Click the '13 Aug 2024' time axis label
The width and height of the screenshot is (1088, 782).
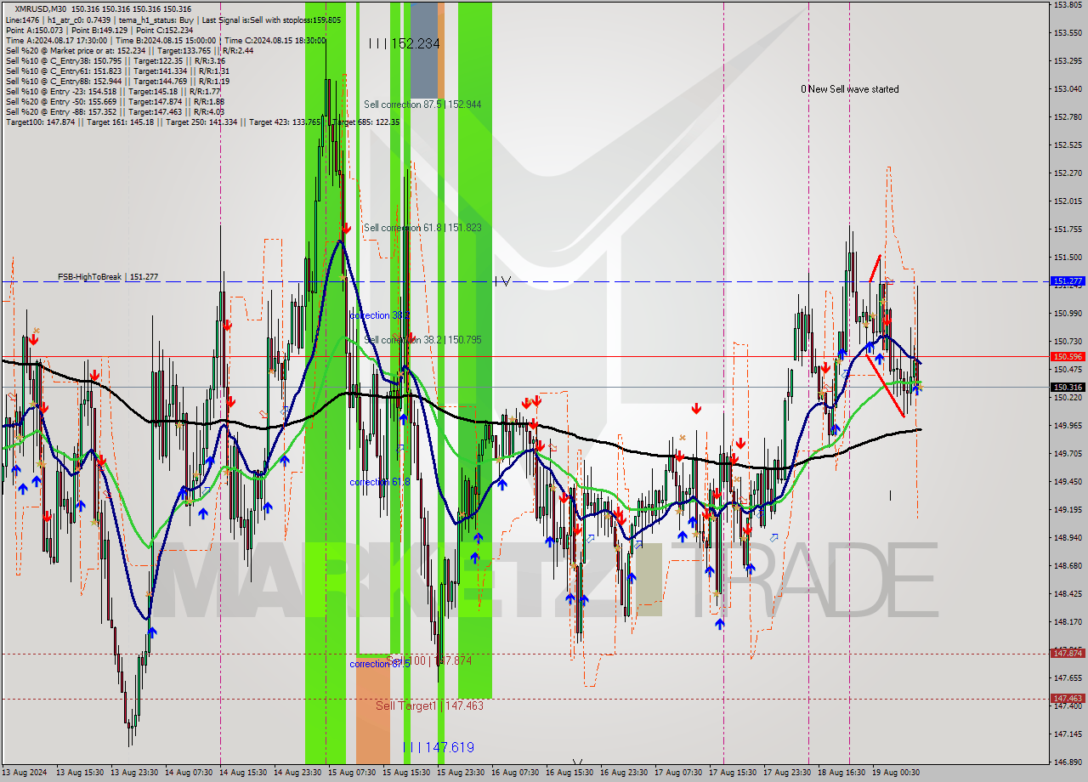[x=25, y=773]
